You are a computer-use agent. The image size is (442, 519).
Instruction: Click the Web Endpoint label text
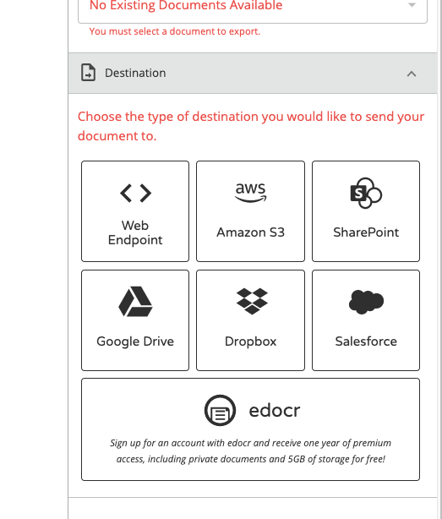(135, 232)
